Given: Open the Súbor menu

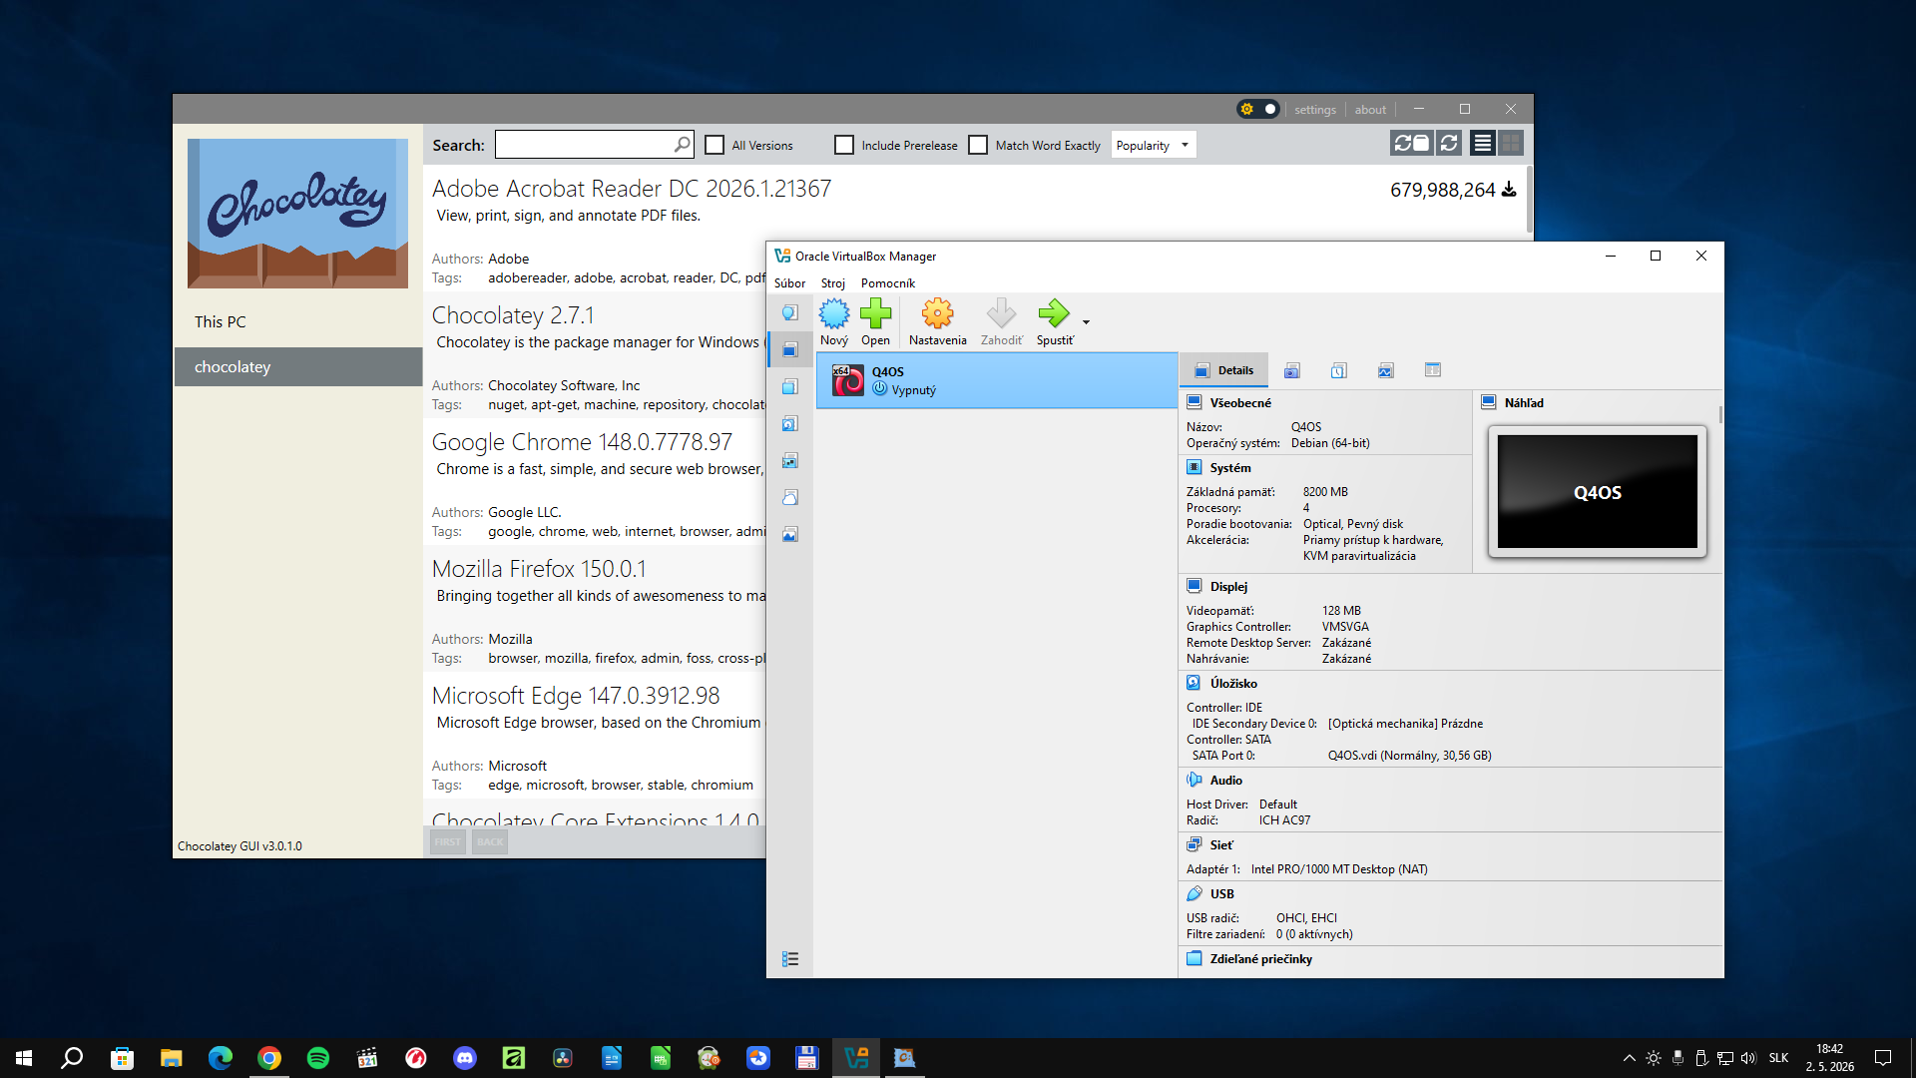Looking at the screenshot, I should (789, 283).
